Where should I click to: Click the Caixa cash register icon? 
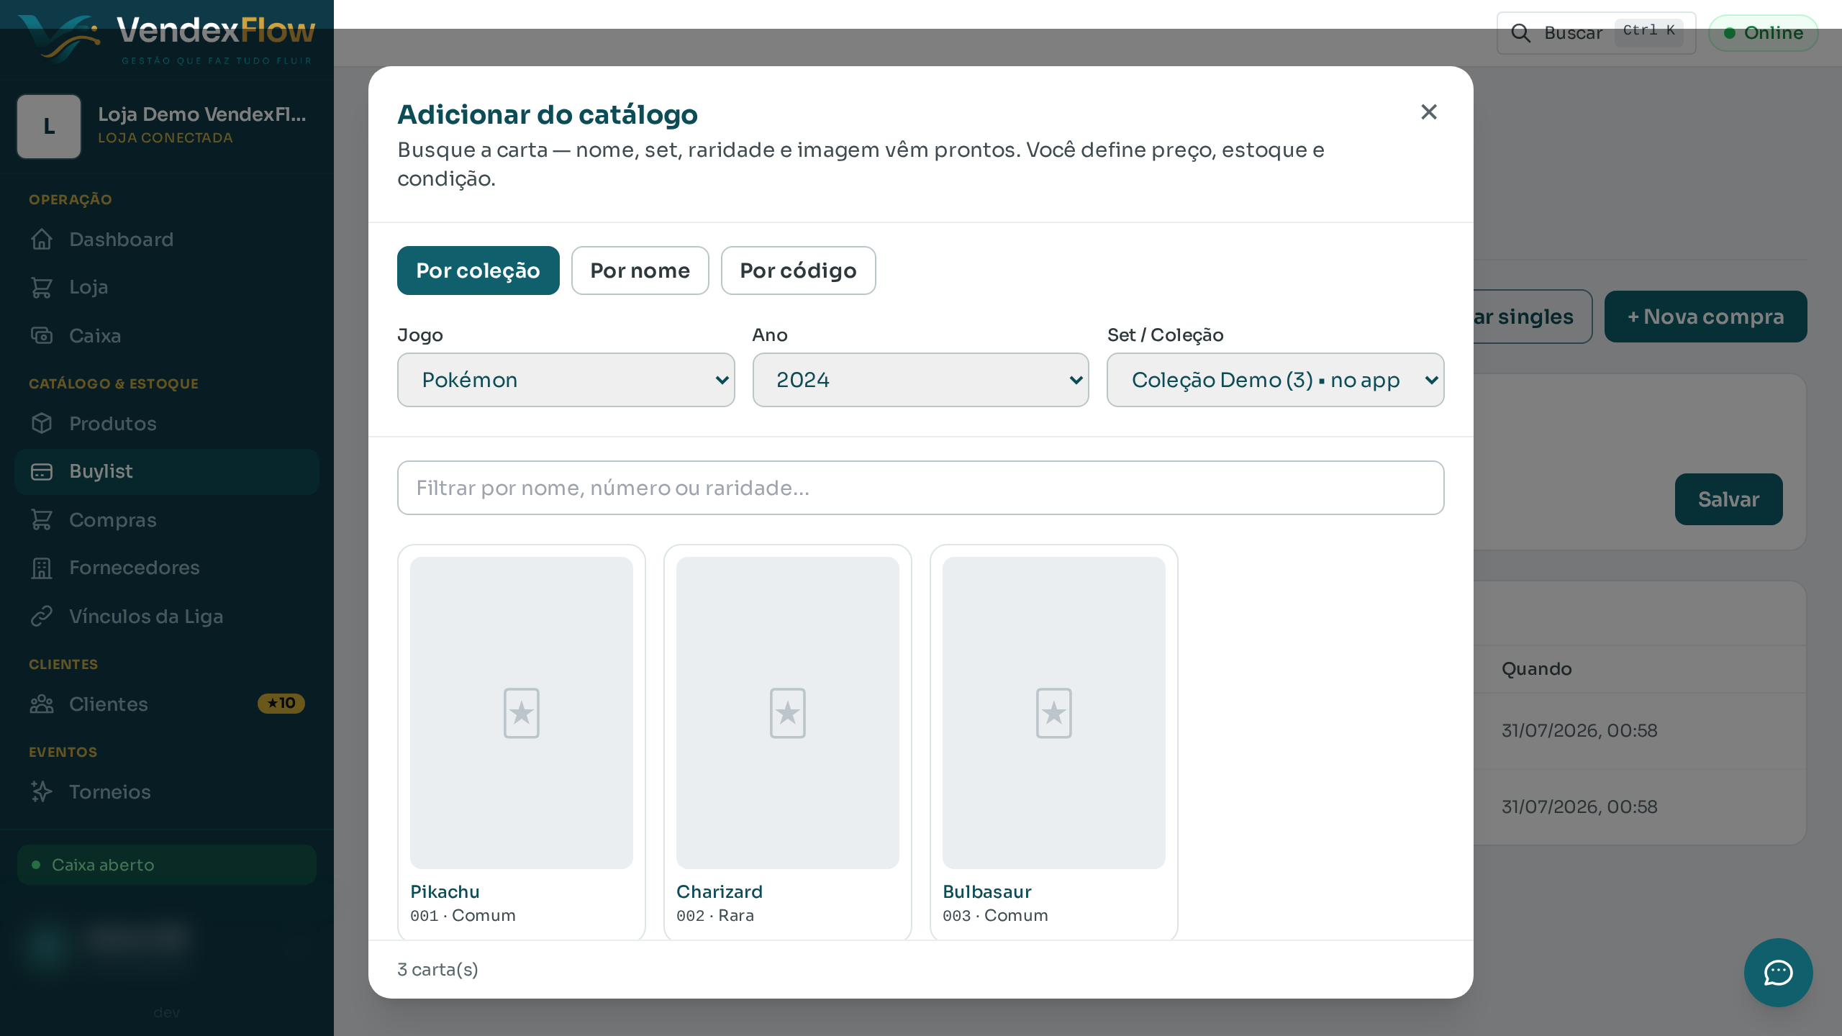pos(42,336)
